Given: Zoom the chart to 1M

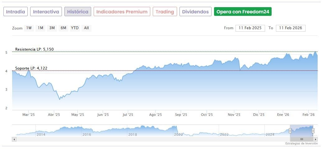Looking at the screenshot, I should (x=40, y=28).
